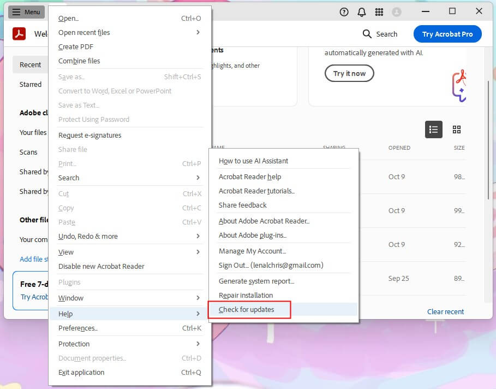Click the SIZE column header
The height and width of the screenshot is (389, 496).
[459, 148]
